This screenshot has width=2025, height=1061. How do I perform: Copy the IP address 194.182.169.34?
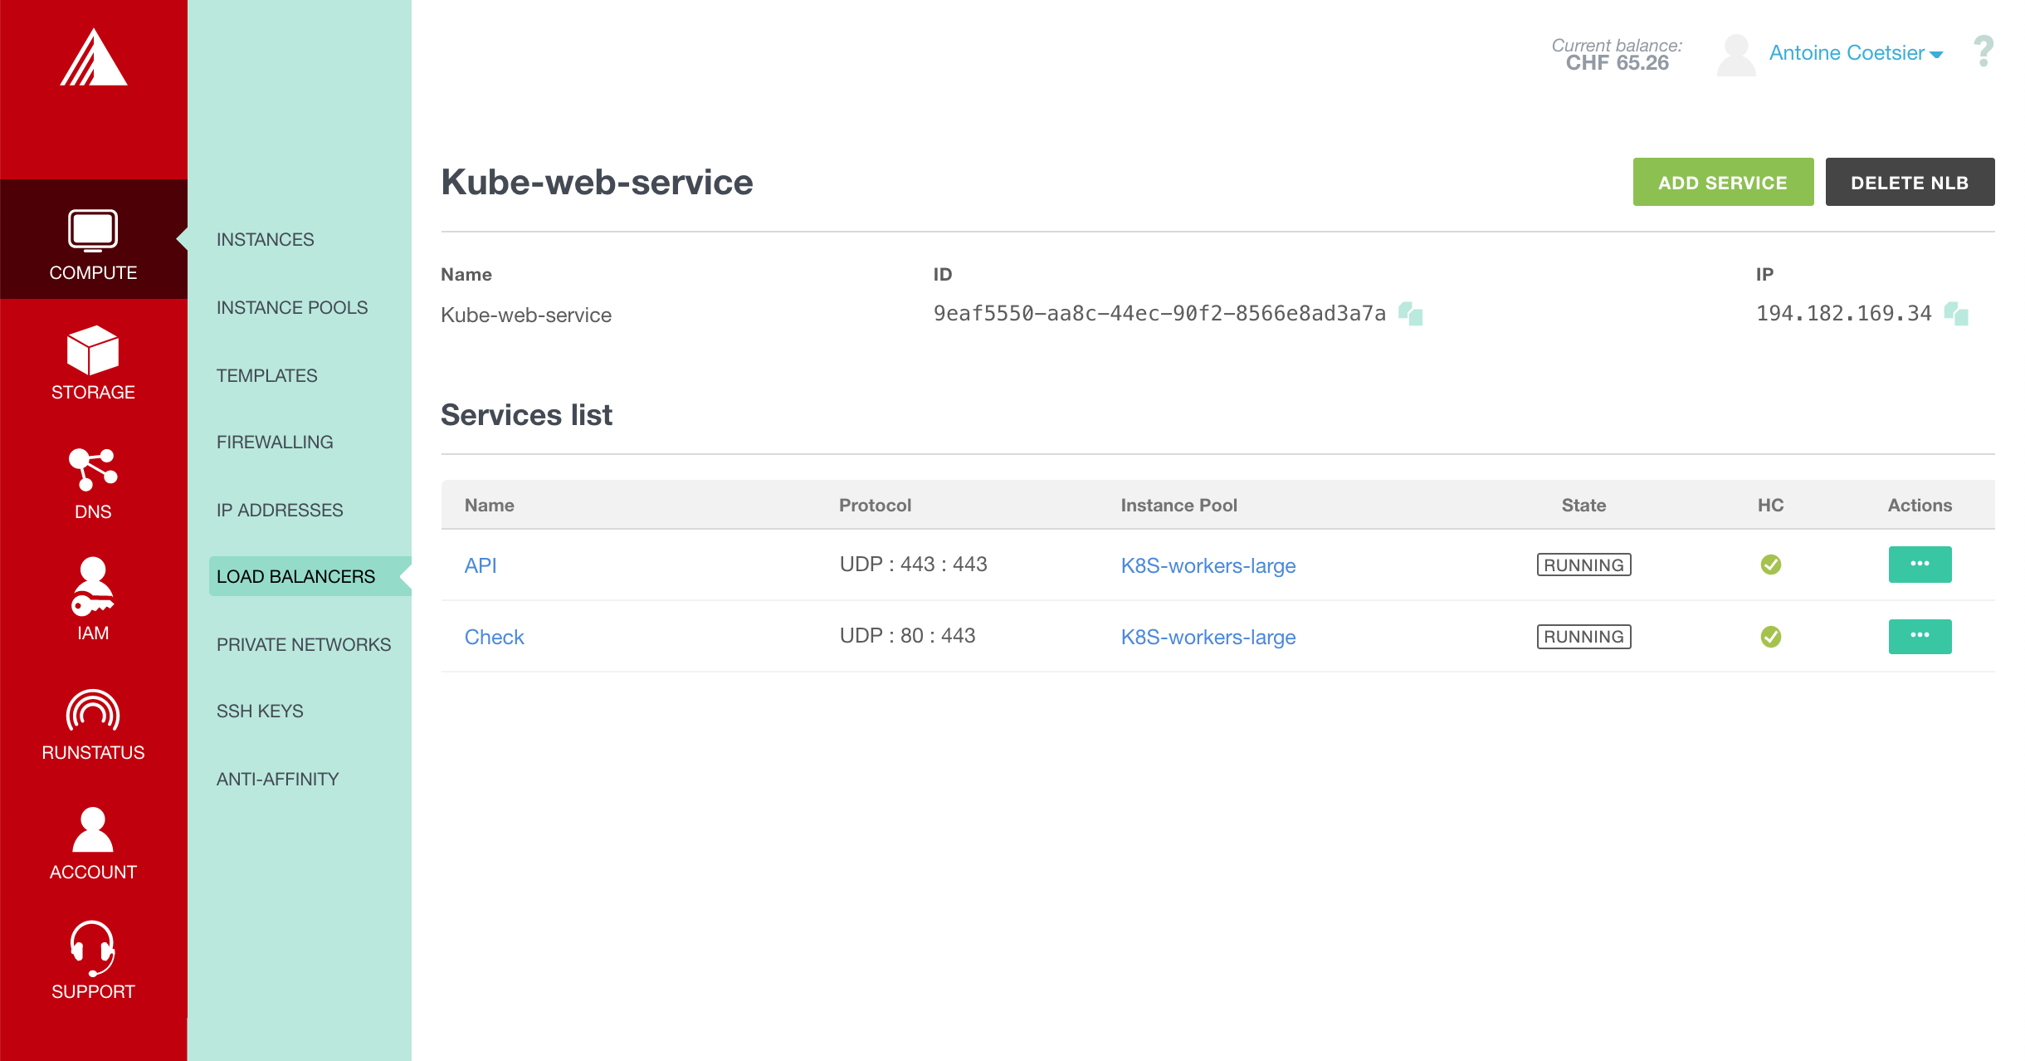(1956, 314)
